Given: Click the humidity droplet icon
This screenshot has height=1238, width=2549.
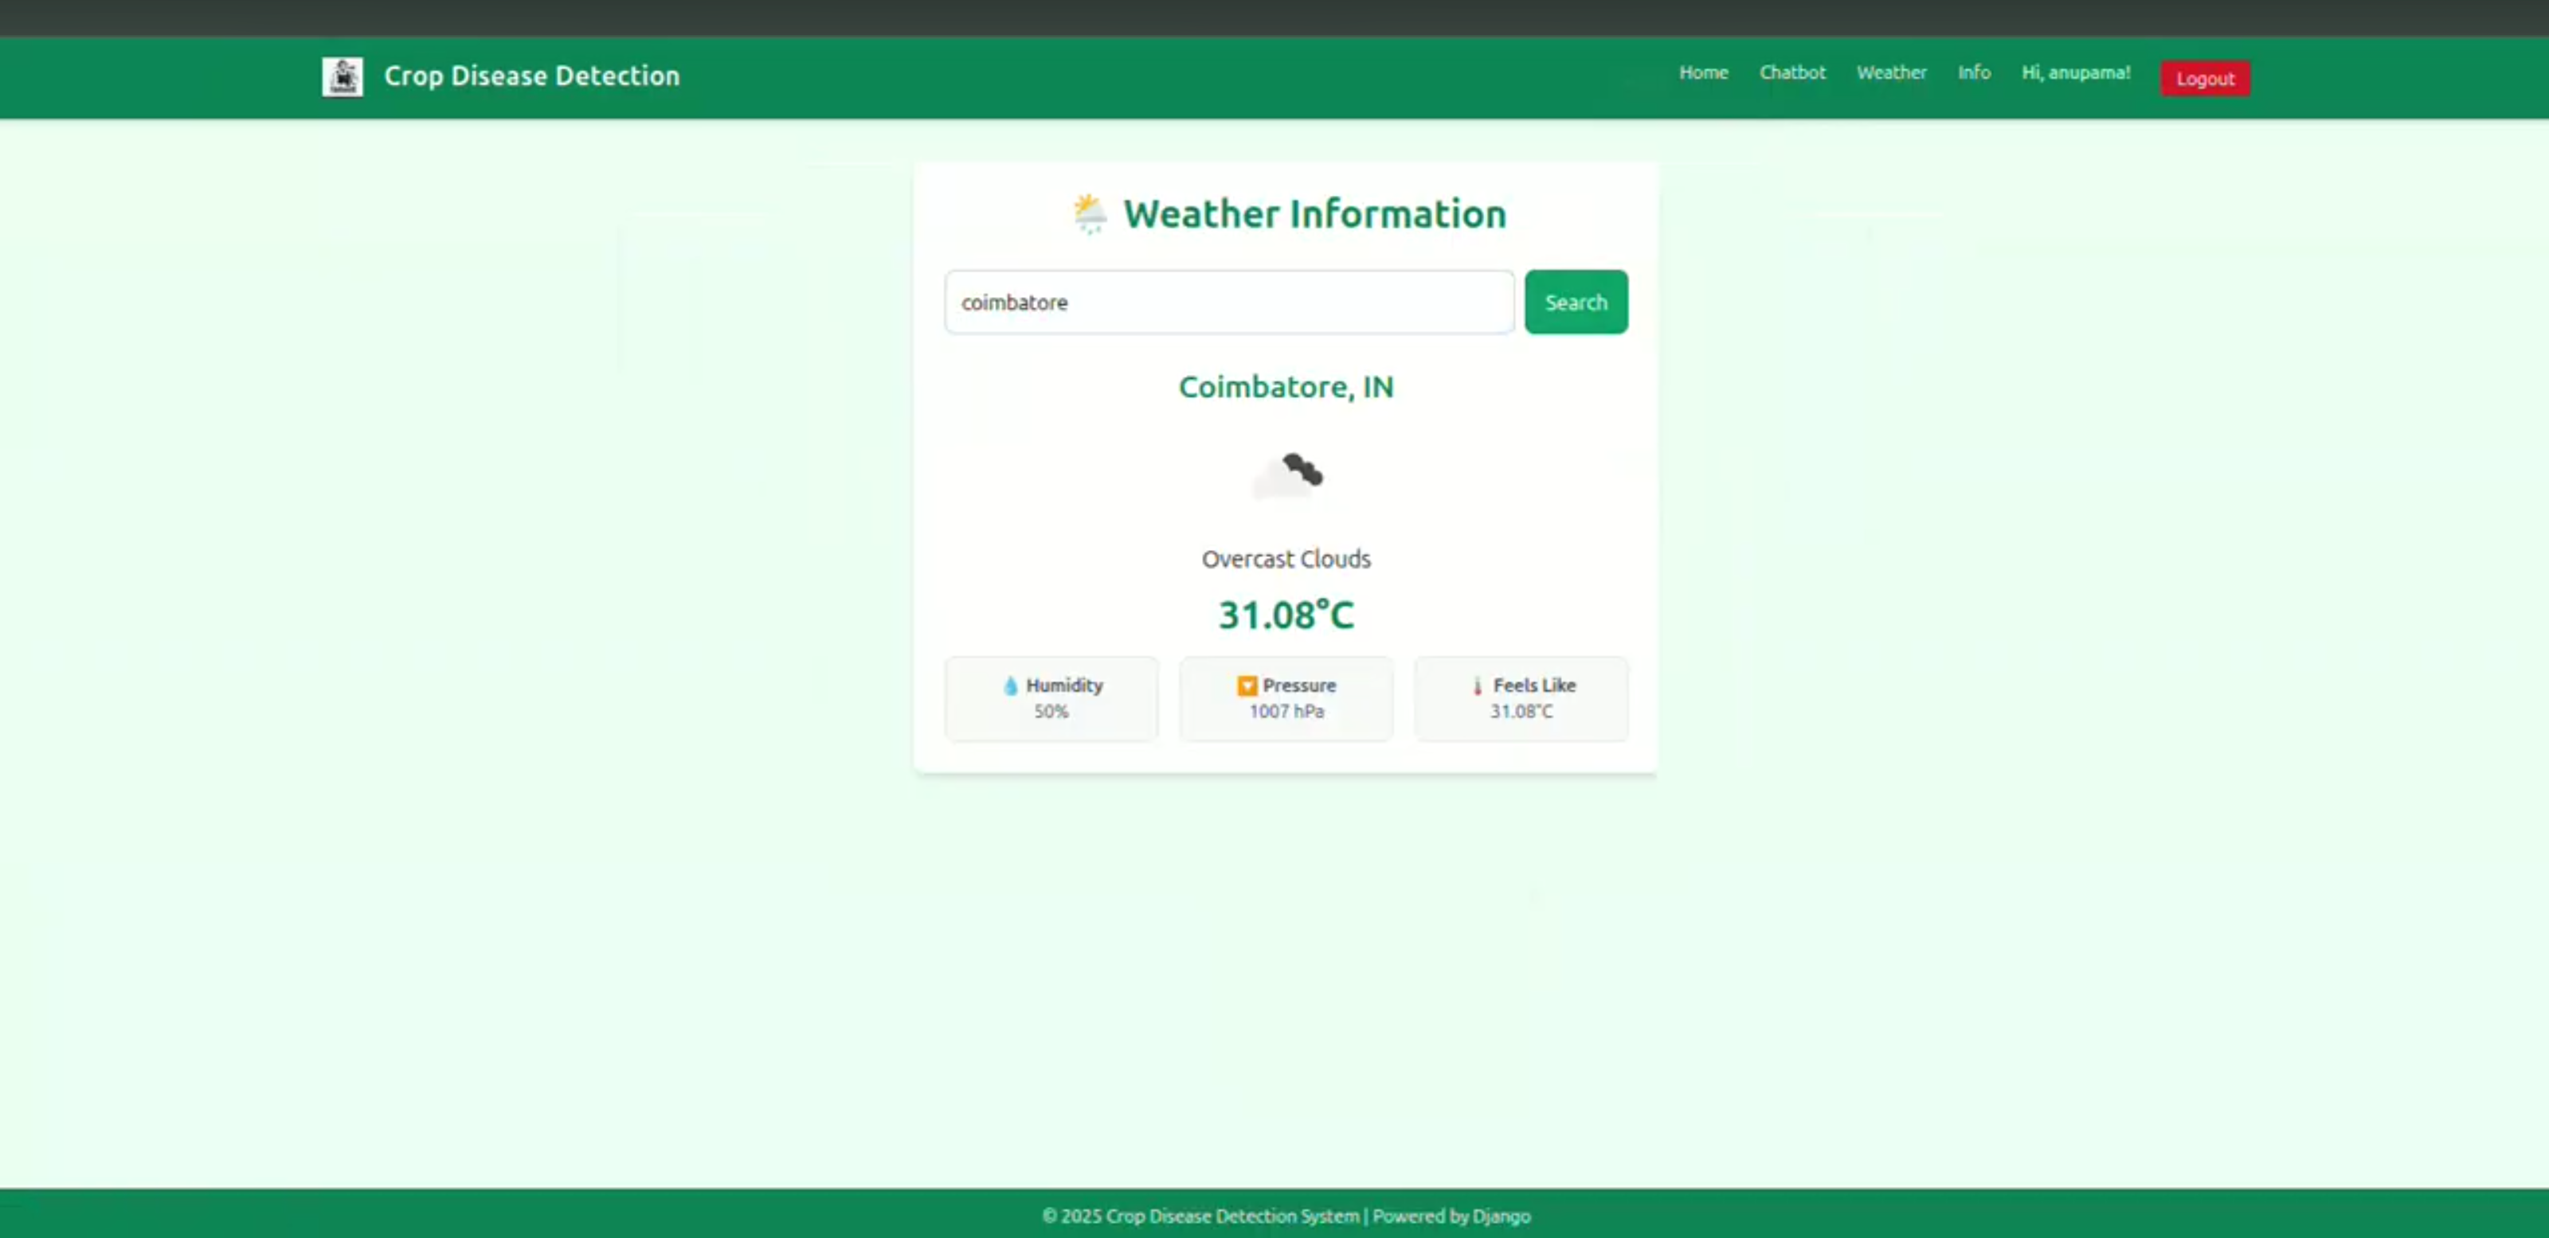Looking at the screenshot, I should coord(1010,685).
